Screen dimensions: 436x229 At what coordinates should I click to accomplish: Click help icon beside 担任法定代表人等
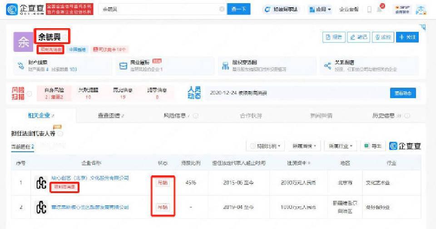point(60,134)
